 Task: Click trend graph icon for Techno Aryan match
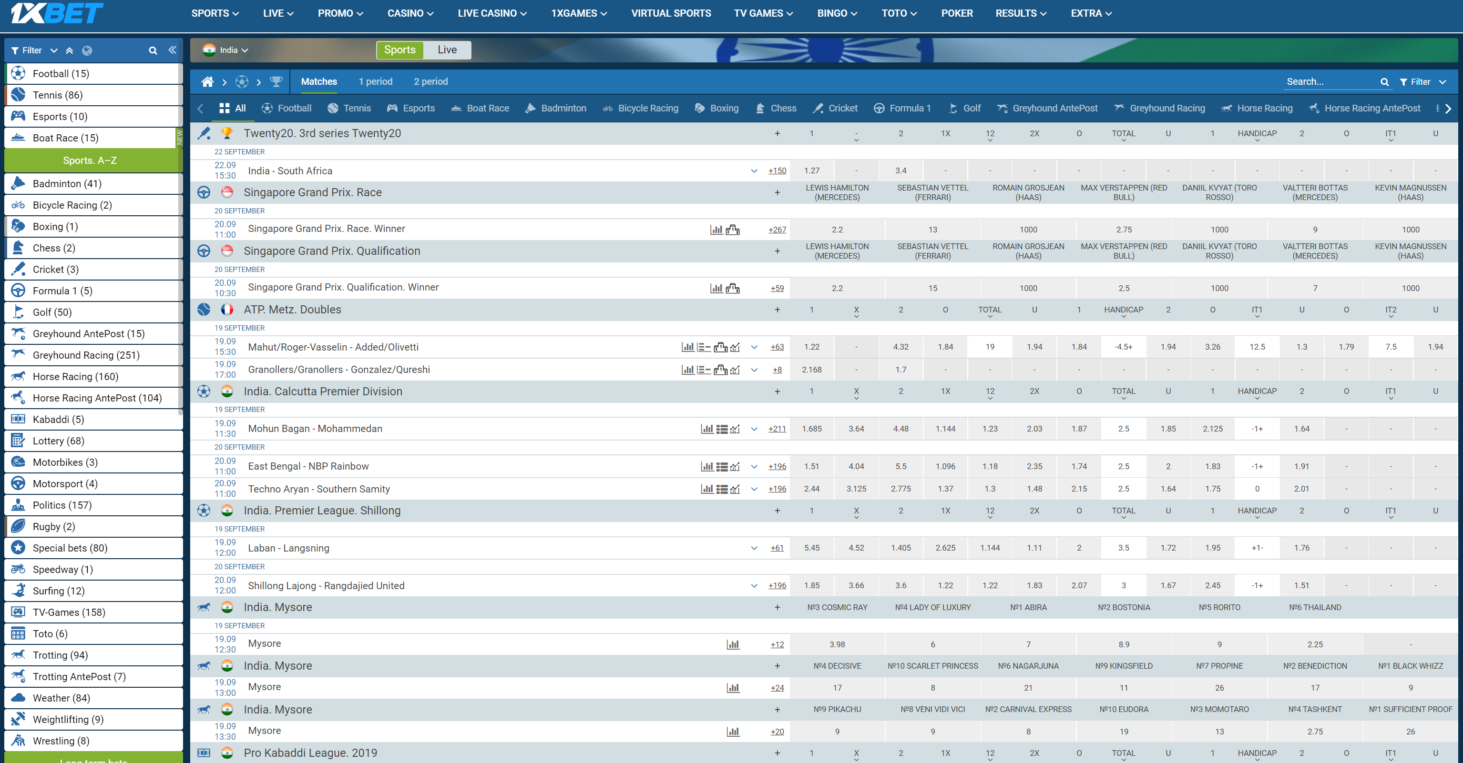pos(735,489)
